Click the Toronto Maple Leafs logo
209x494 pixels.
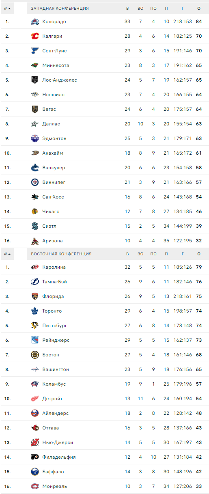pos(35,311)
